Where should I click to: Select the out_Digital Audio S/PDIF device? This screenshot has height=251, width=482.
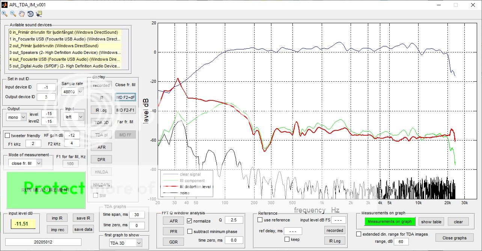click(x=65, y=66)
